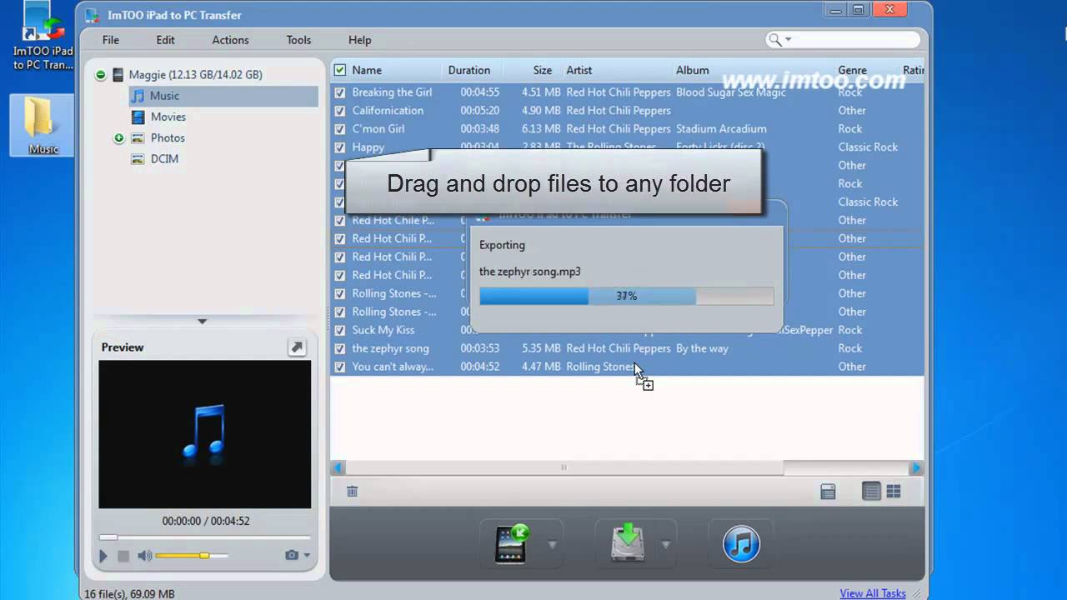Uncheck Californication checkbox
Image resolution: width=1067 pixels, height=600 pixels.
[339, 110]
